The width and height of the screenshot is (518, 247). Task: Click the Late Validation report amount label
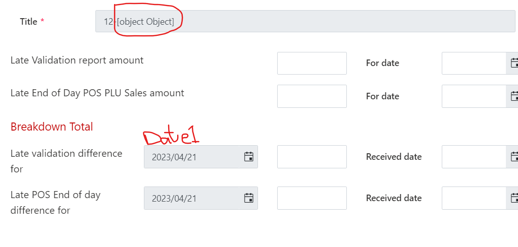(x=77, y=60)
